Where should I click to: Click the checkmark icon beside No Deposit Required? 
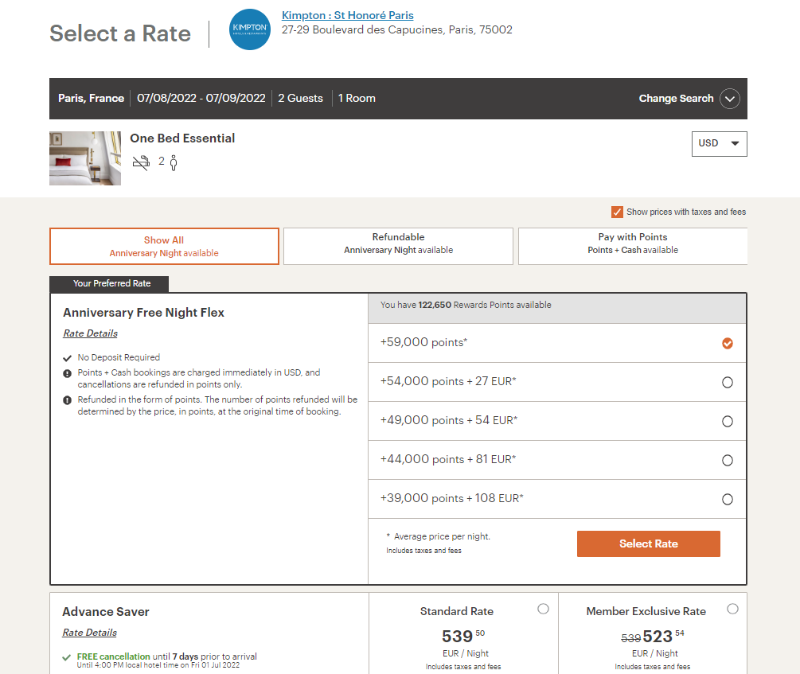tap(67, 358)
